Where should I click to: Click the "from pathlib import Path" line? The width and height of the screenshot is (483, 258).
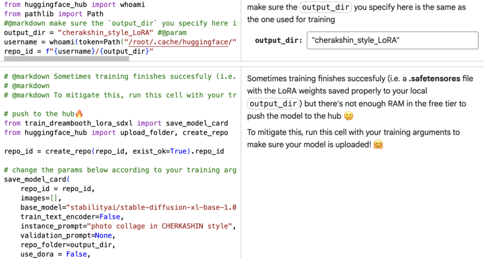(54, 14)
